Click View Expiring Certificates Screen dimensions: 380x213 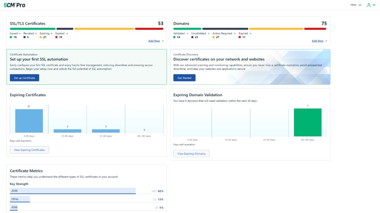click(x=29, y=149)
